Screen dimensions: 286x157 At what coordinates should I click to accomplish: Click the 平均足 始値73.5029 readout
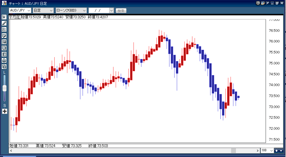pyautogui.click(x=25, y=17)
